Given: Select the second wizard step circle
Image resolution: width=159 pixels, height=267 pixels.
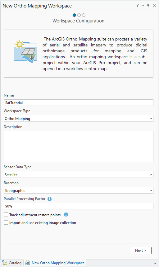Looking at the screenshot, I should (x=79, y=15).
